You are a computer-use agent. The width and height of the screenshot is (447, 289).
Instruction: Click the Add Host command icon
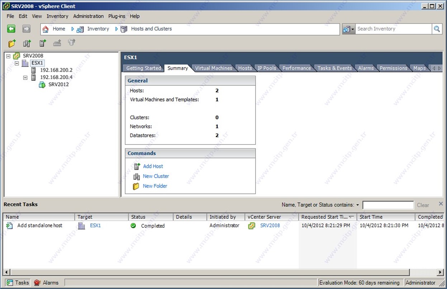click(137, 166)
